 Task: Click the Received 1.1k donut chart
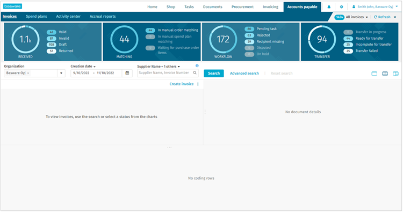pos(25,39)
